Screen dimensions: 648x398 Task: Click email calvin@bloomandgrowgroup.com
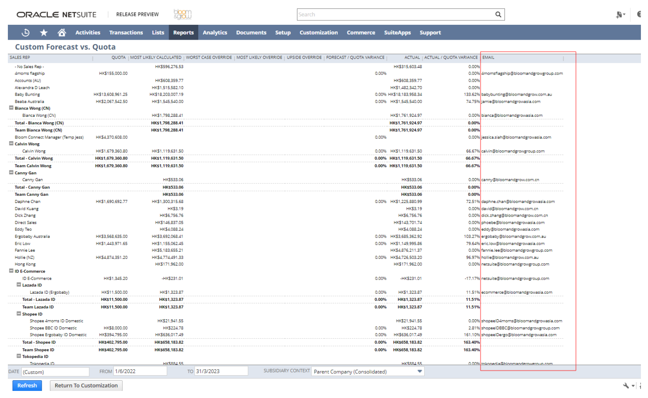(x=513, y=151)
